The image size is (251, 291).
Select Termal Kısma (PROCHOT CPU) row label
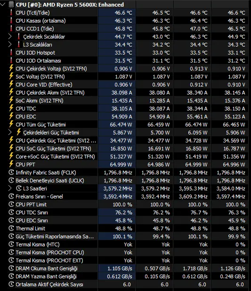50,252
